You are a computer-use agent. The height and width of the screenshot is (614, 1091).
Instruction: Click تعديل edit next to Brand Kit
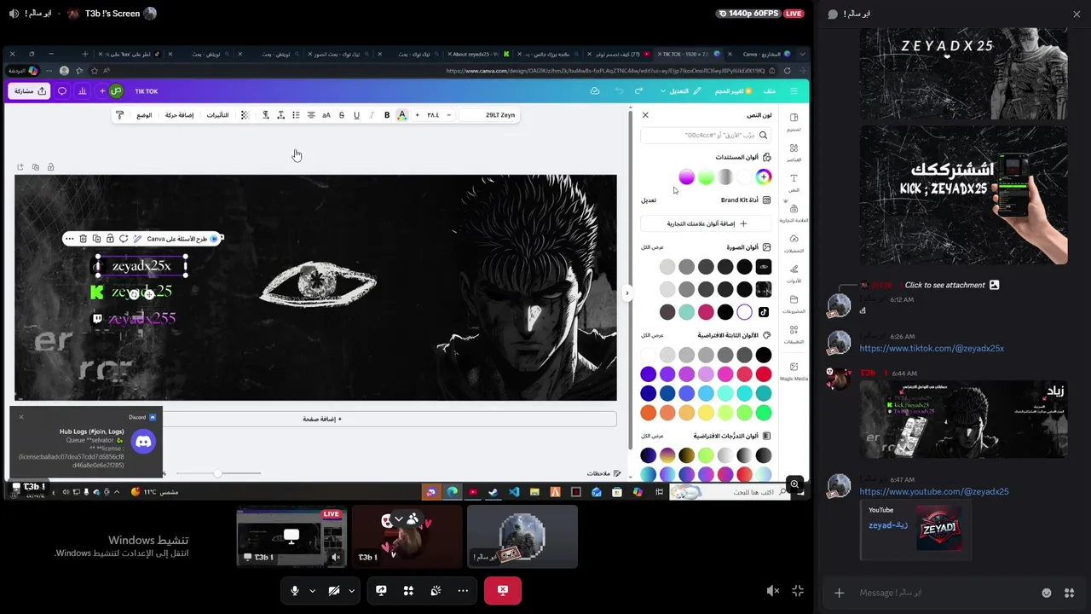click(x=649, y=200)
